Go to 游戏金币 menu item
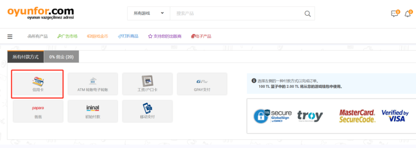The height and width of the screenshot is (148, 416). click(x=97, y=36)
